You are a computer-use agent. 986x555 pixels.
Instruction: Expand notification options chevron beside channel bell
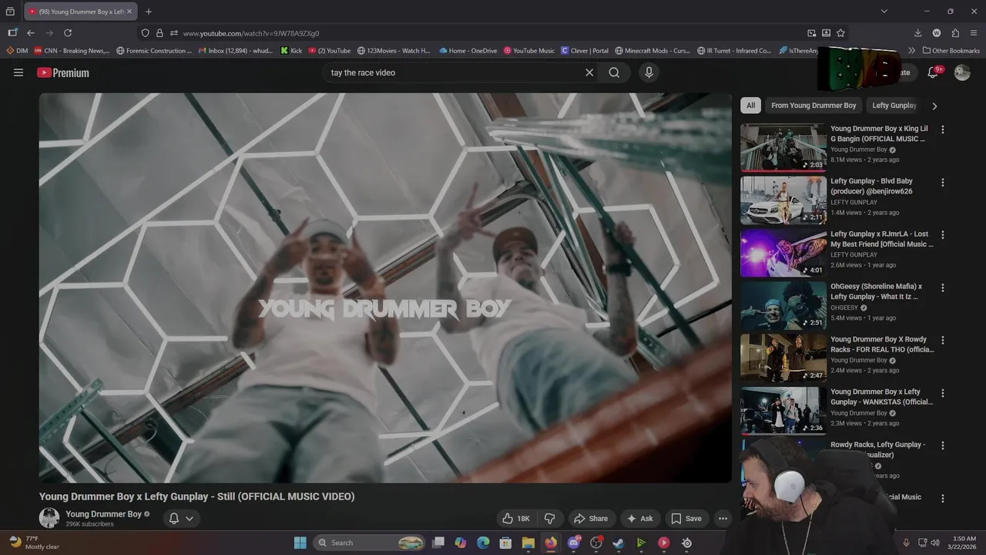189,518
